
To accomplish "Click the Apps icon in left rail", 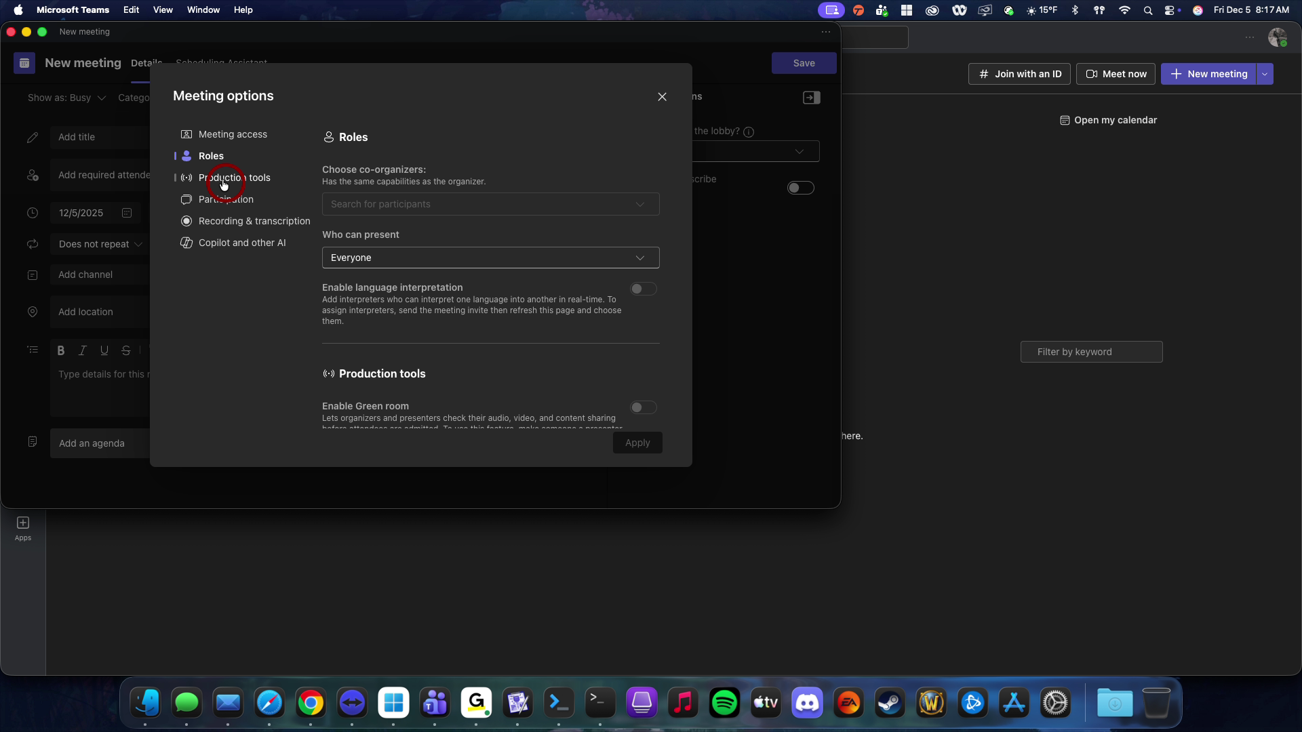I will pyautogui.click(x=23, y=528).
